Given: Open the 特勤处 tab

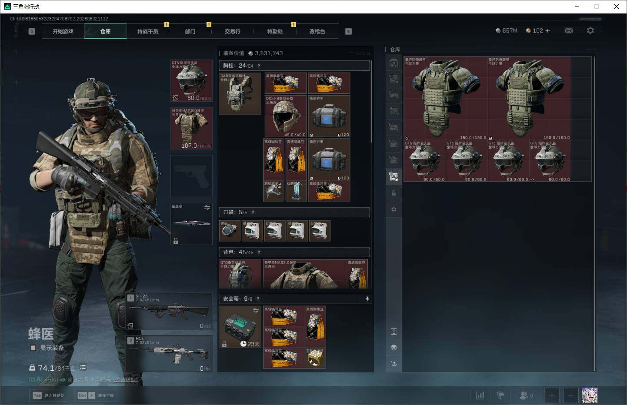Looking at the screenshot, I should (x=275, y=31).
